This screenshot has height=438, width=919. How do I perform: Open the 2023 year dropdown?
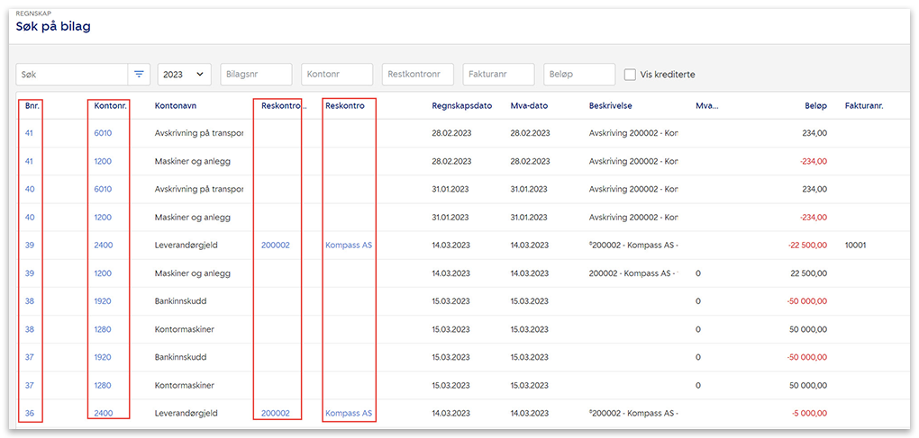pos(184,75)
